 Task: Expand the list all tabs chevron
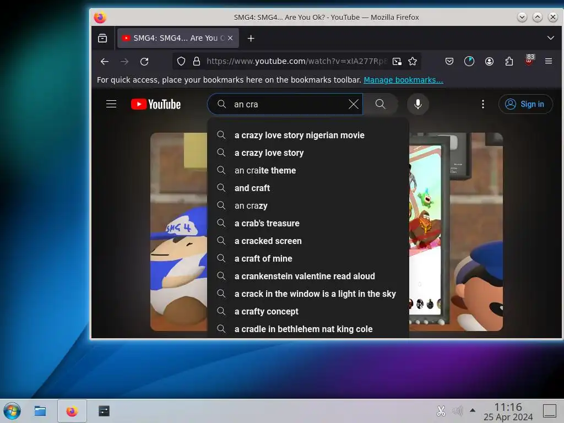(x=550, y=38)
